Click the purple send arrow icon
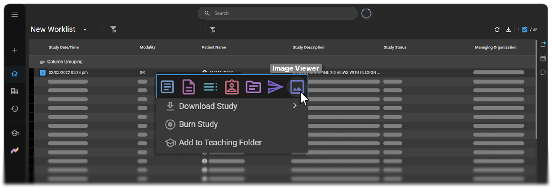Screen dimensions: 552x188 (275, 87)
